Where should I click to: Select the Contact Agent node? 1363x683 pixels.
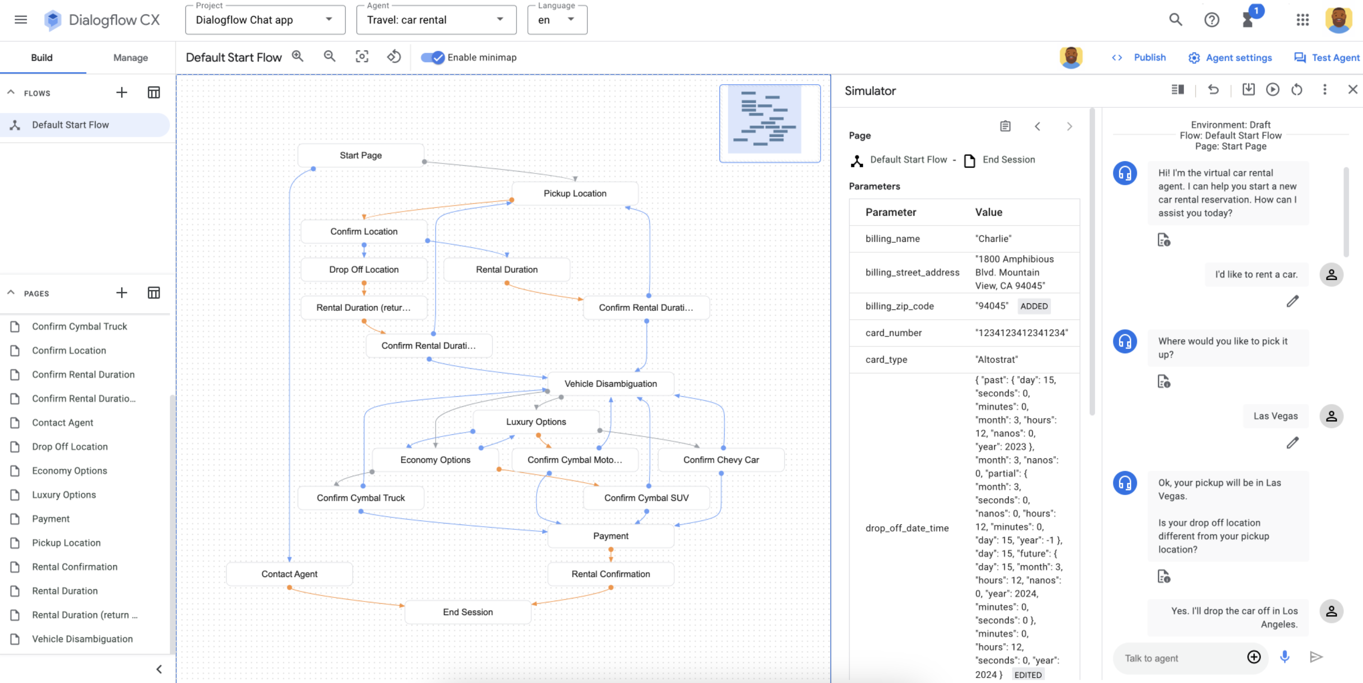290,574
